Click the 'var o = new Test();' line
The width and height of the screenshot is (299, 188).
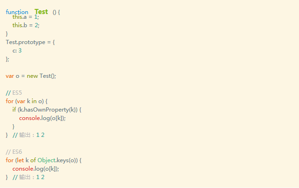coord(31,76)
